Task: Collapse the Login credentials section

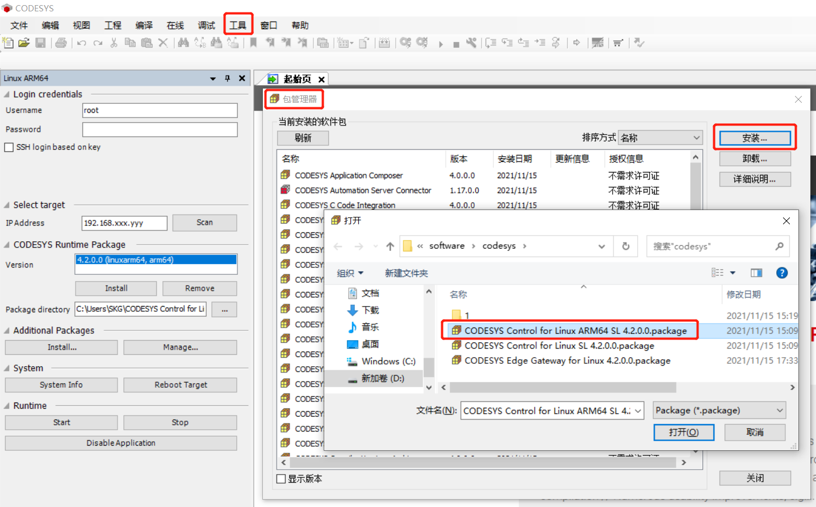Action: pyautogui.click(x=5, y=94)
